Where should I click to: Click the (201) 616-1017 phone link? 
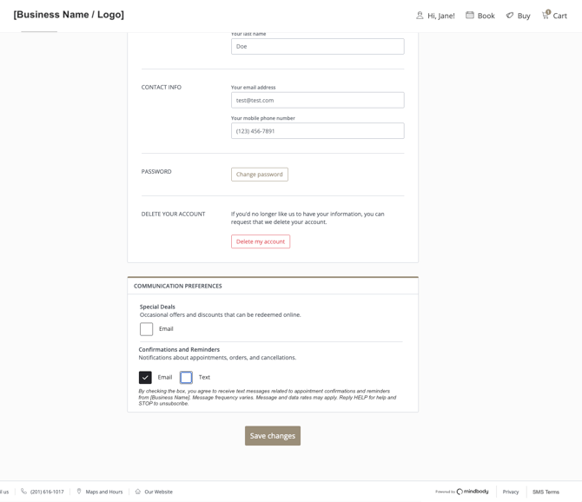tap(47, 492)
